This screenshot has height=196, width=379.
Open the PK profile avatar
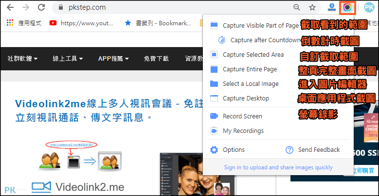[369, 7]
